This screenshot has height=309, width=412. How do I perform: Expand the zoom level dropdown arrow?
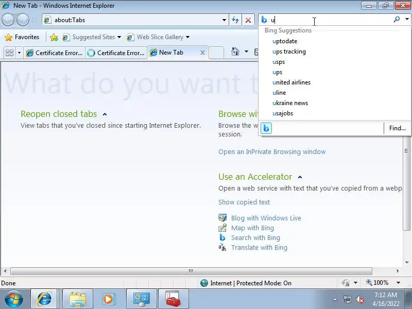point(398,283)
